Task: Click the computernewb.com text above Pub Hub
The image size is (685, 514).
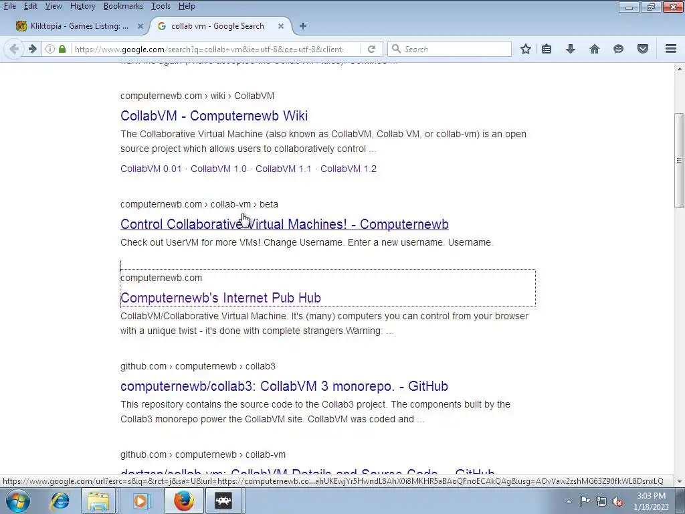Action: [x=161, y=278]
